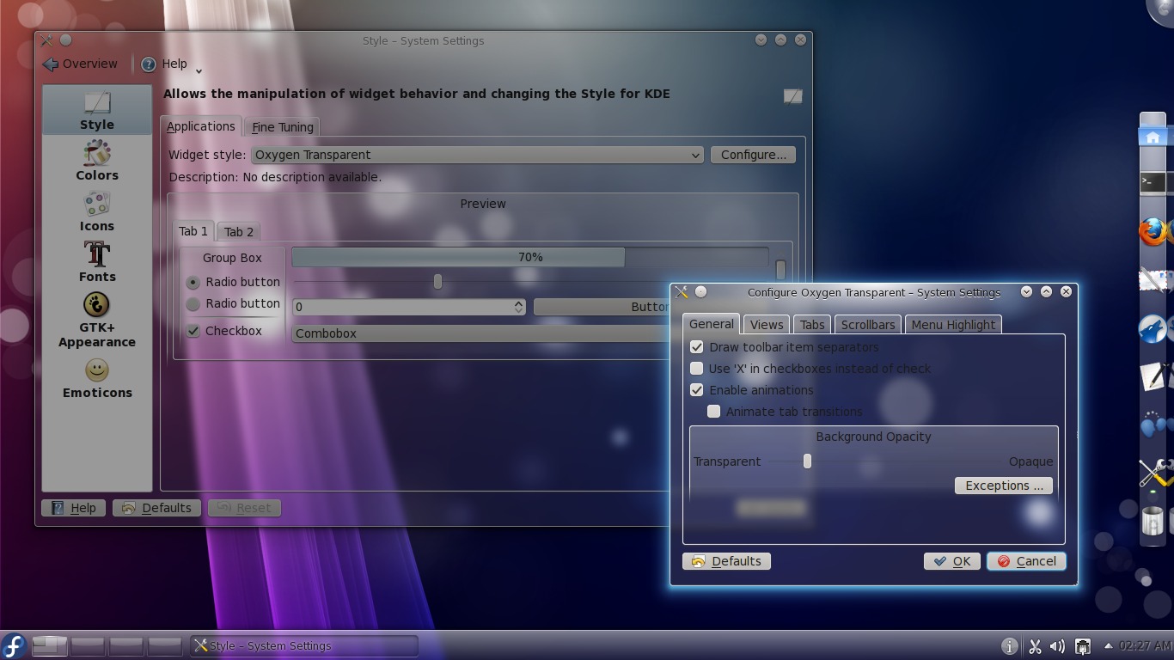This screenshot has height=660, width=1174.
Task: Click the preview vertical scrollbar handle
Action: point(780,270)
